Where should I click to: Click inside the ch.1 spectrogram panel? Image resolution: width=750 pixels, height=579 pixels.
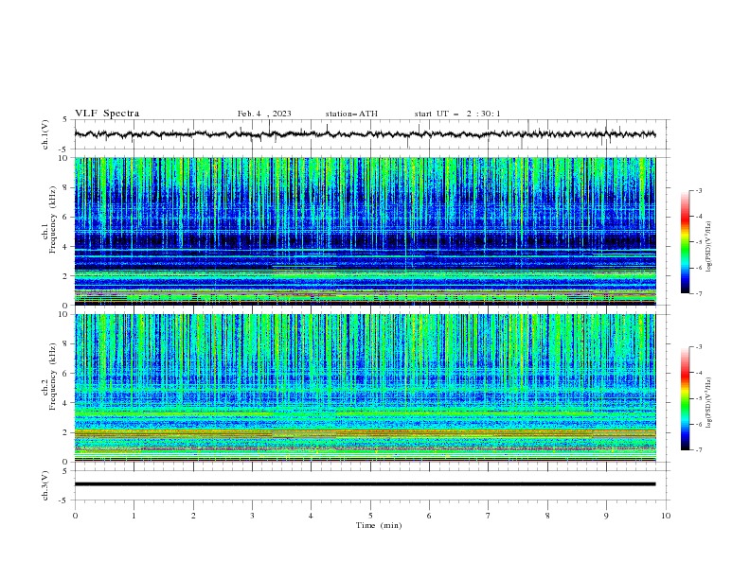pyautogui.click(x=365, y=231)
